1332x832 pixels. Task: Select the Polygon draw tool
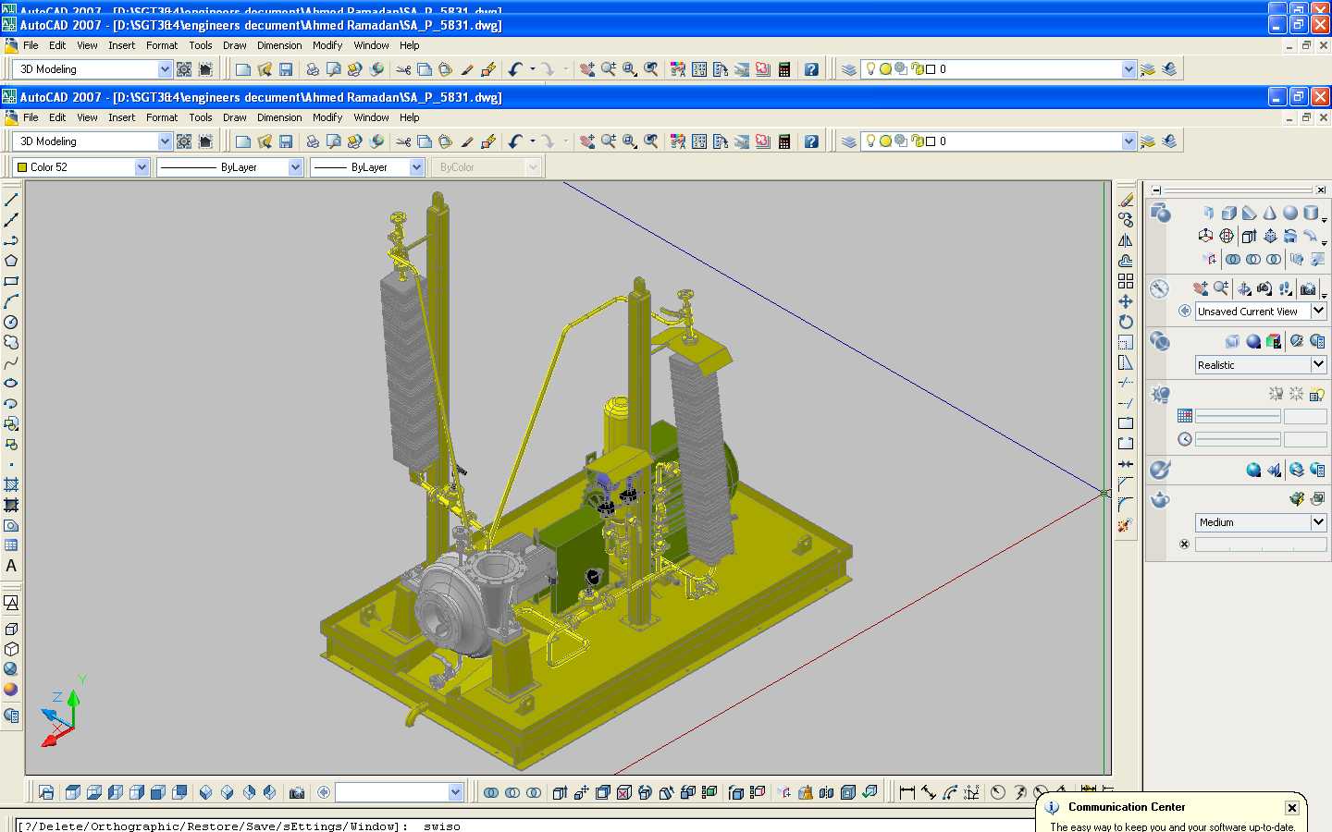11,261
